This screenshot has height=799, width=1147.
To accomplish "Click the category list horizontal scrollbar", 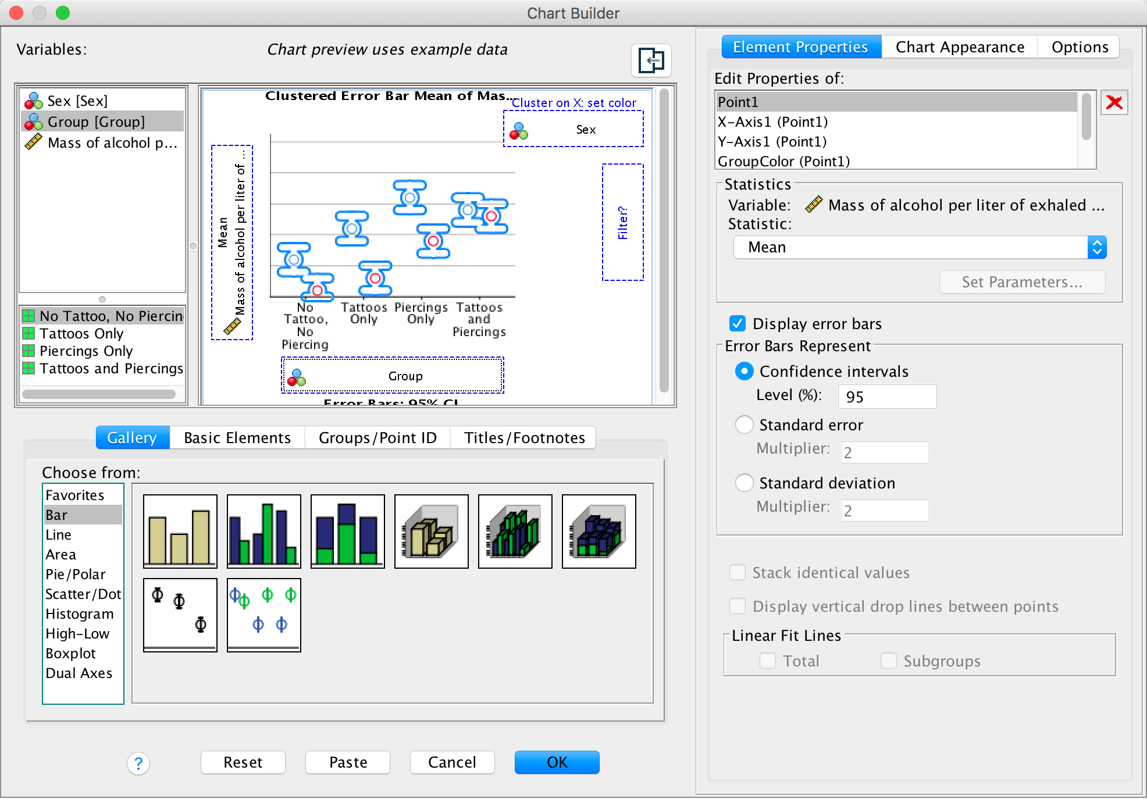I will coord(99,394).
